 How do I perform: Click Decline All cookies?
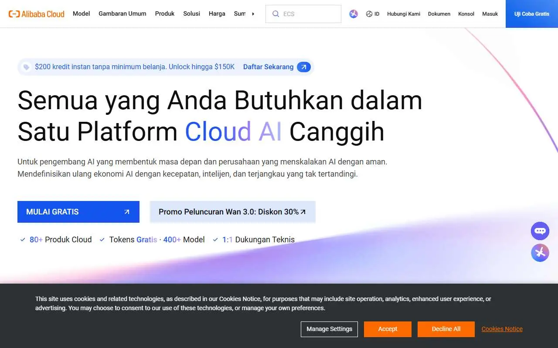tap(446, 329)
